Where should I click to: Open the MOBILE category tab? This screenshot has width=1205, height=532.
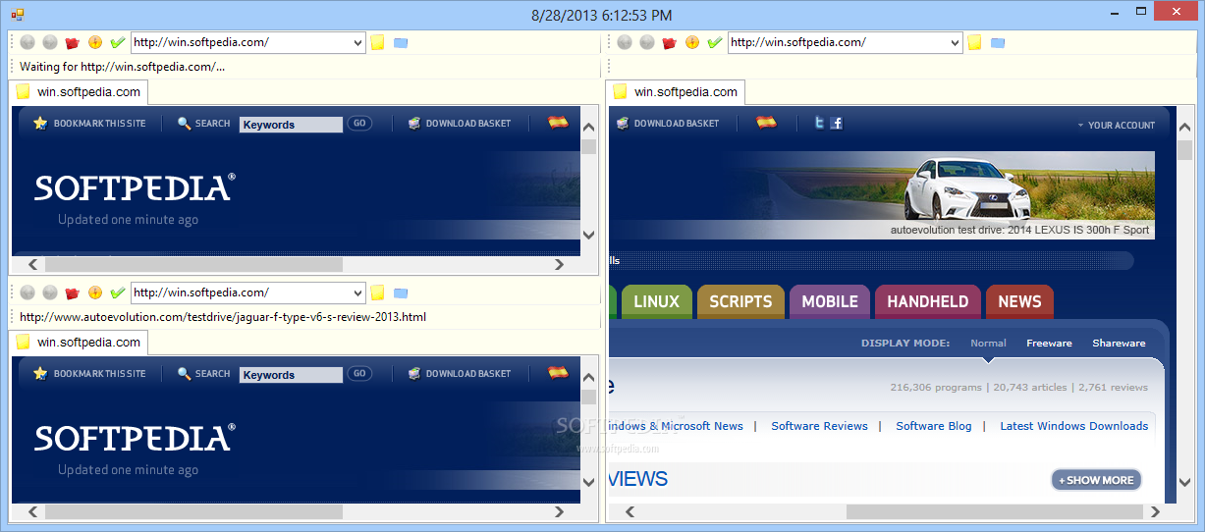830,301
